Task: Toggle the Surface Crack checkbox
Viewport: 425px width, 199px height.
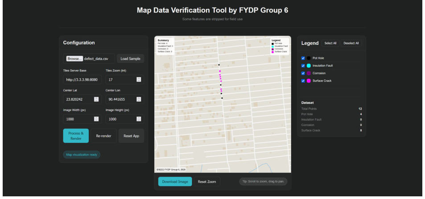Action: click(303, 81)
